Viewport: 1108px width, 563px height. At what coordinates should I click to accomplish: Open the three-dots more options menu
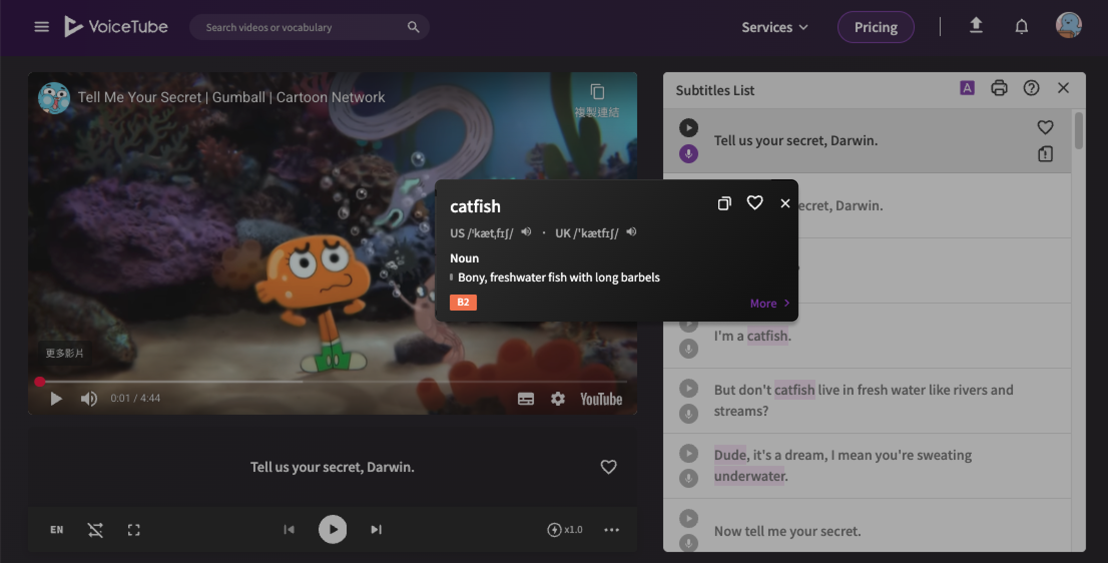611,530
